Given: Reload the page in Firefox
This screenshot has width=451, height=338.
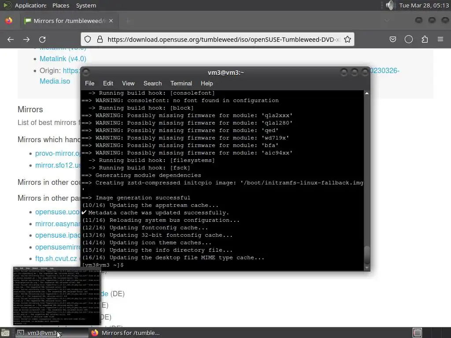Looking at the screenshot, I should point(42,39).
